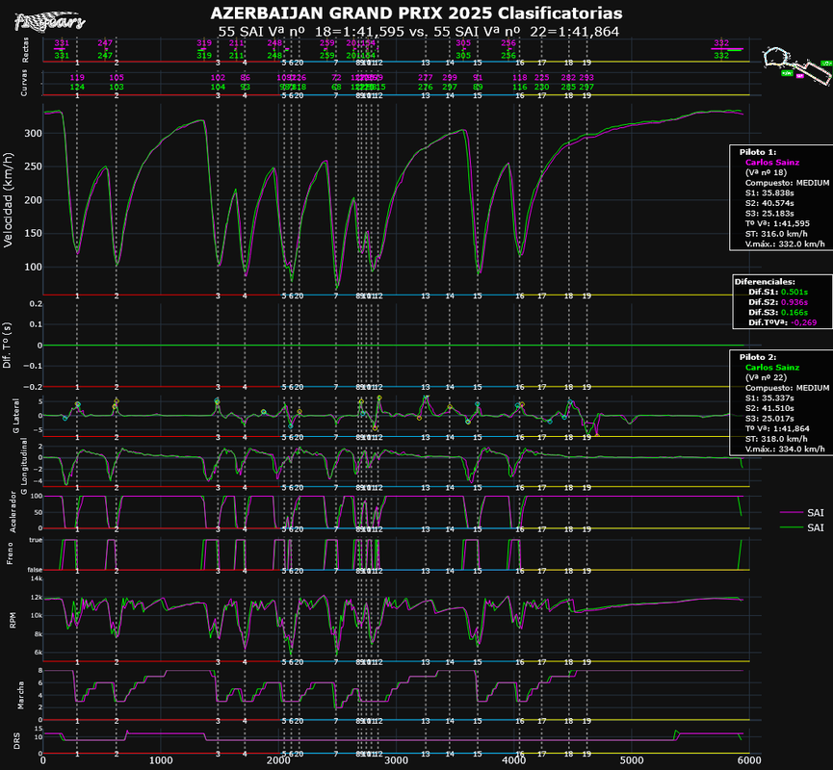Screen dimensions: 833x770
Task: Select Dif.S1: 0.501s value
Action: point(778,292)
